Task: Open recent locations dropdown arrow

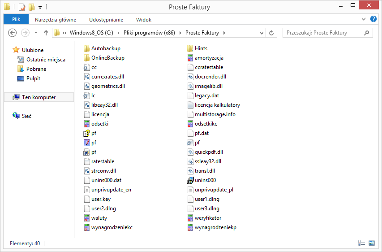Action: 36,33
